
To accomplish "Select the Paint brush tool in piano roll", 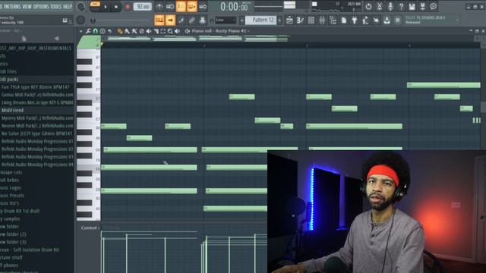I will 127,31.
